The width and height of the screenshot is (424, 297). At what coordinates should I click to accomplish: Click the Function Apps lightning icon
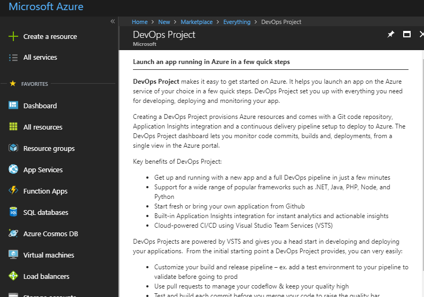(13, 190)
